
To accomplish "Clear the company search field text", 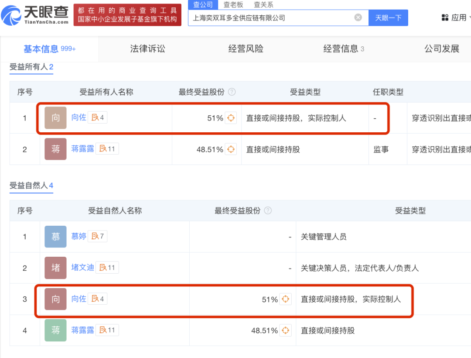I will [358, 18].
